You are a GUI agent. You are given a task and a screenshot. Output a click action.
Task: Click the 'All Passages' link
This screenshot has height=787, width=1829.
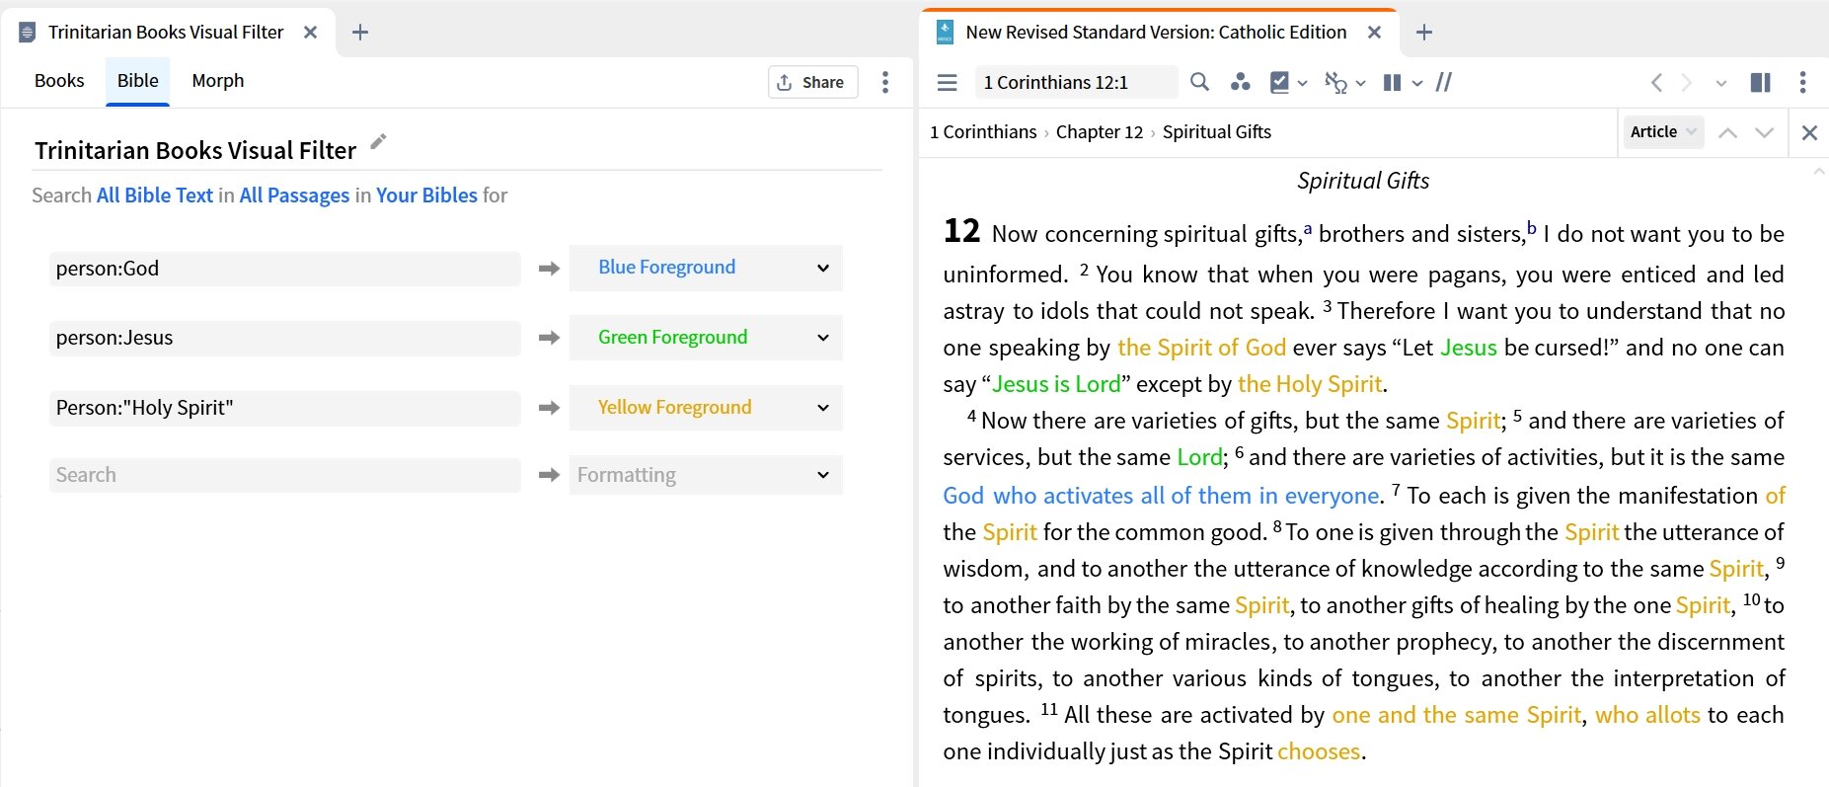(x=294, y=196)
